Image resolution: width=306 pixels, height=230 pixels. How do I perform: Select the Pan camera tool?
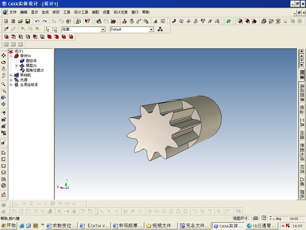(x=4, y=55)
